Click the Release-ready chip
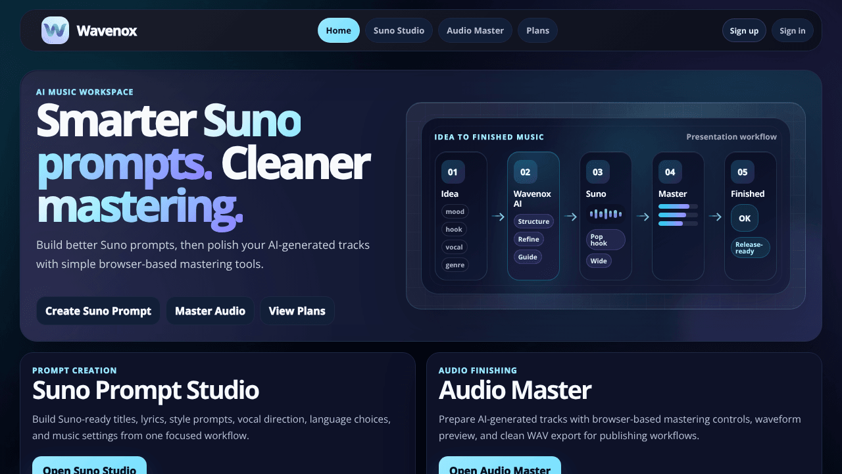This screenshot has width=842, height=474. click(750, 248)
